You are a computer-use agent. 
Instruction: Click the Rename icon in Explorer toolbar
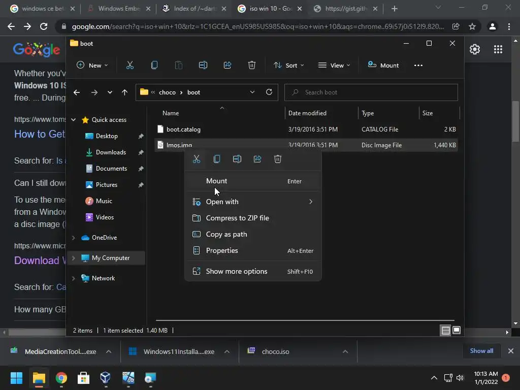coord(203,66)
